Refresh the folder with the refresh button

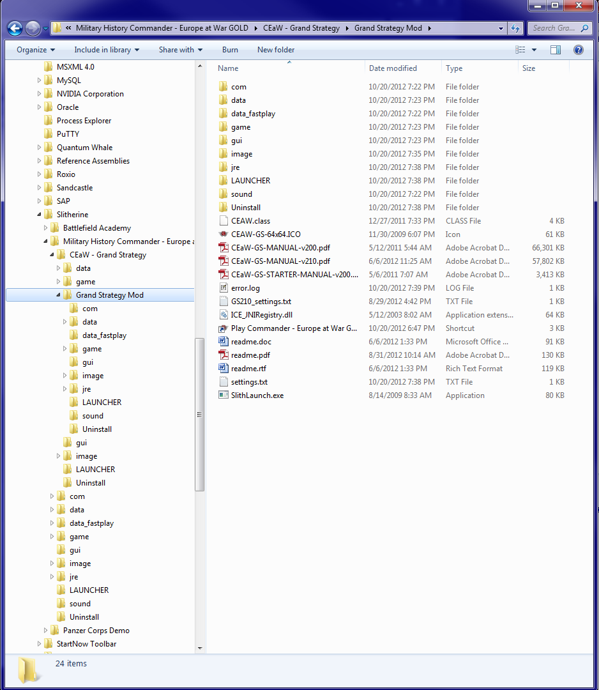tap(515, 28)
